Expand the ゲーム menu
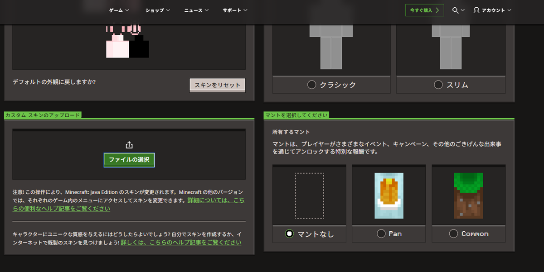Screen dimensions: 544x272 pos(119,10)
